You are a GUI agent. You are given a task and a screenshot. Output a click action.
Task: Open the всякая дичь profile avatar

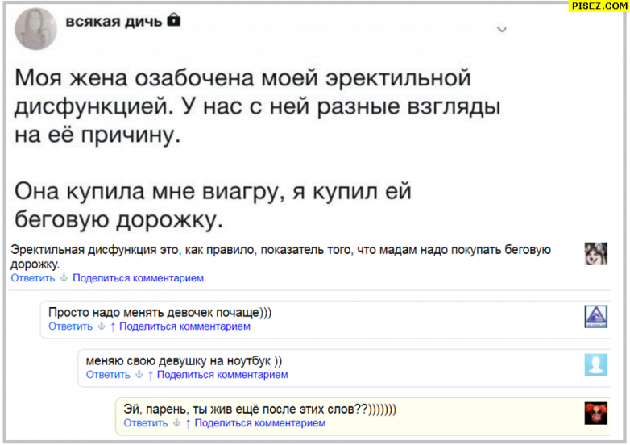(x=35, y=31)
